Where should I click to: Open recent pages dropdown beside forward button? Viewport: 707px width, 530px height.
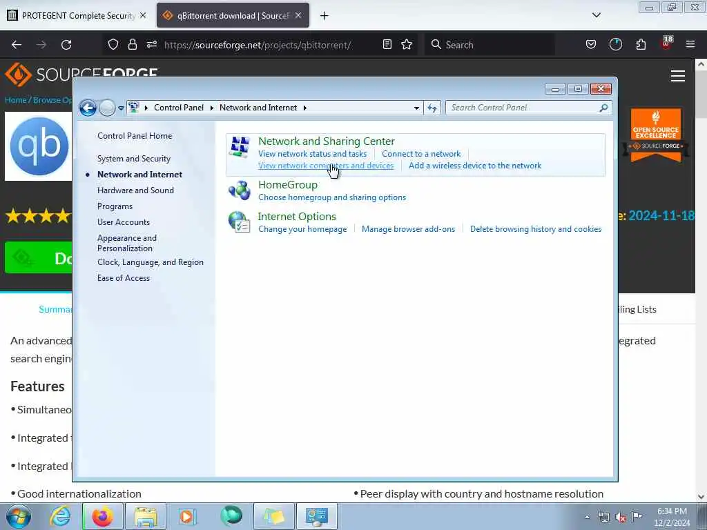(x=121, y=108)
